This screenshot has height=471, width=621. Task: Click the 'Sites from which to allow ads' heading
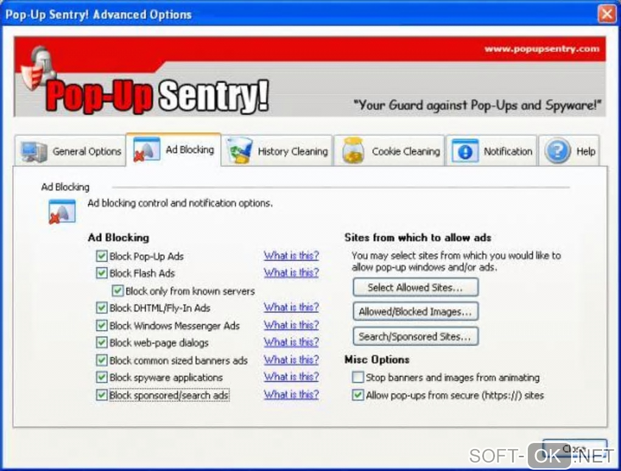click(418, 237)
